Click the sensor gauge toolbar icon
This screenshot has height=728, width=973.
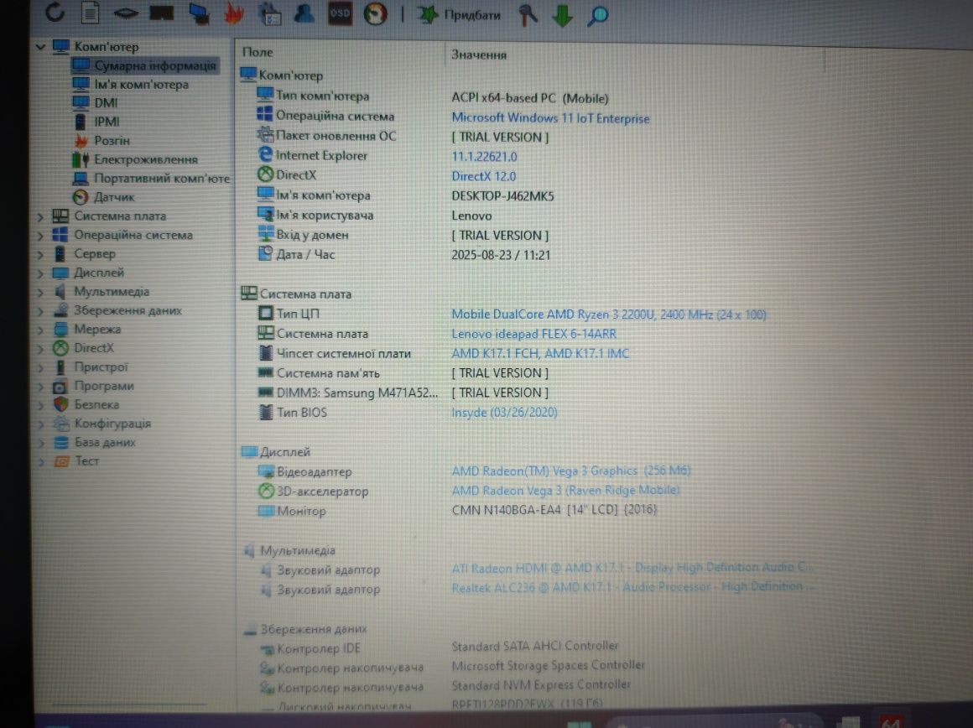[375, 13]
